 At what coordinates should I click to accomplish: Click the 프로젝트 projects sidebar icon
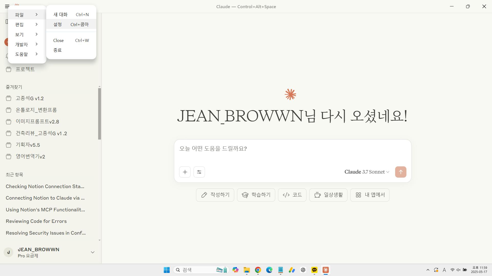[9, 69]
